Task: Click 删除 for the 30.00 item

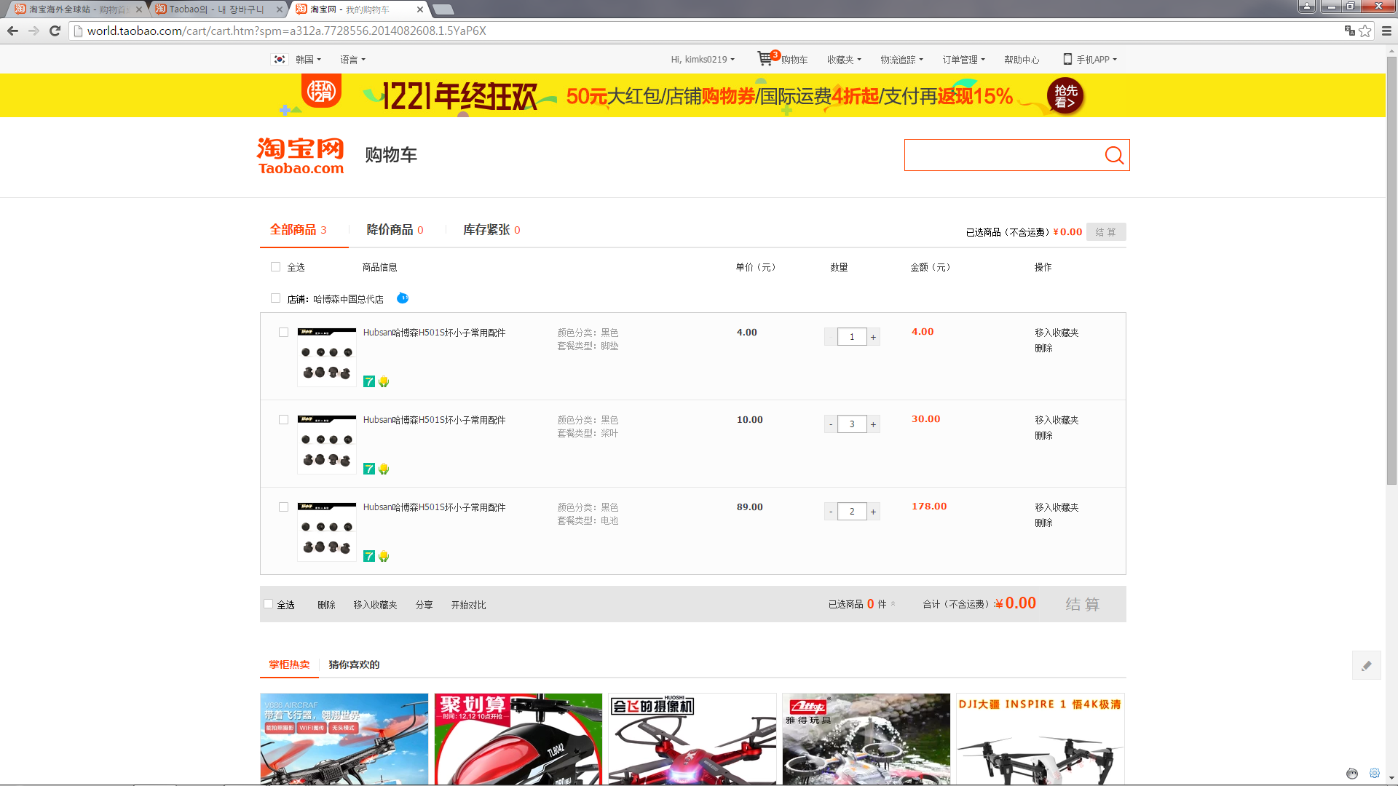Action: click(x=1043, y=435)
